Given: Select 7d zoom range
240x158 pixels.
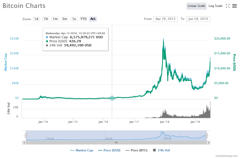Looking at the screenshot, I should click(46, 19).
